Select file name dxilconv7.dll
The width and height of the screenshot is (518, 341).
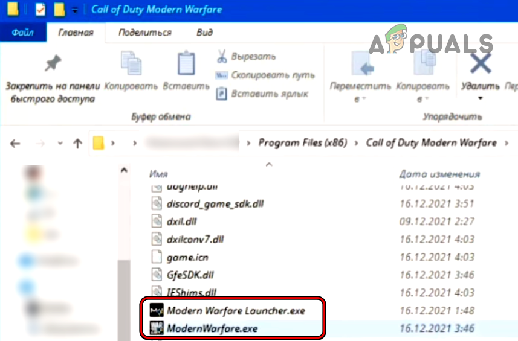tap(195, 240)
